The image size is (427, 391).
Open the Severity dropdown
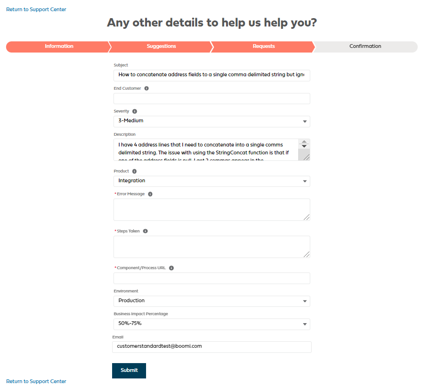click(x=212, y=121)
